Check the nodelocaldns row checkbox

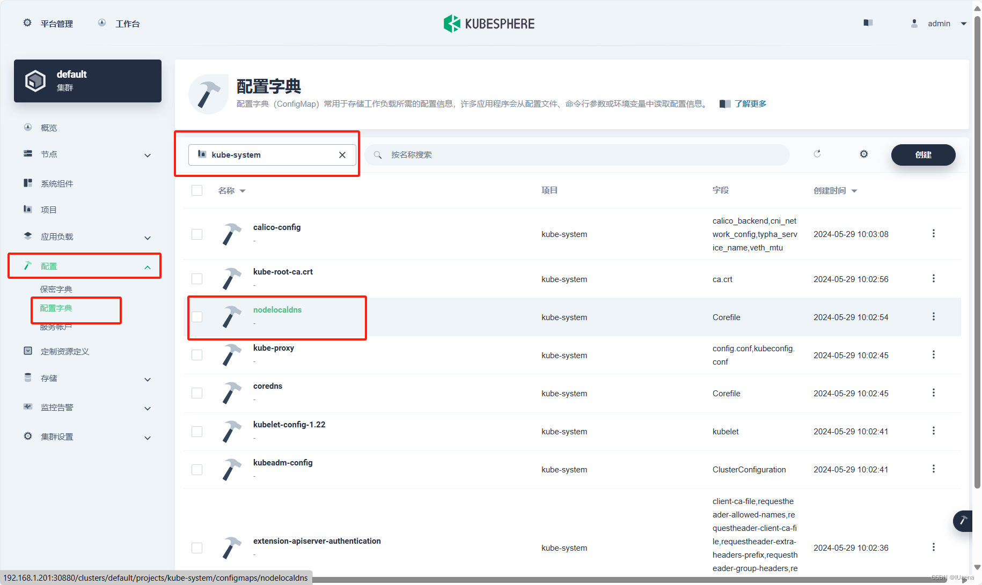(197, 317)
